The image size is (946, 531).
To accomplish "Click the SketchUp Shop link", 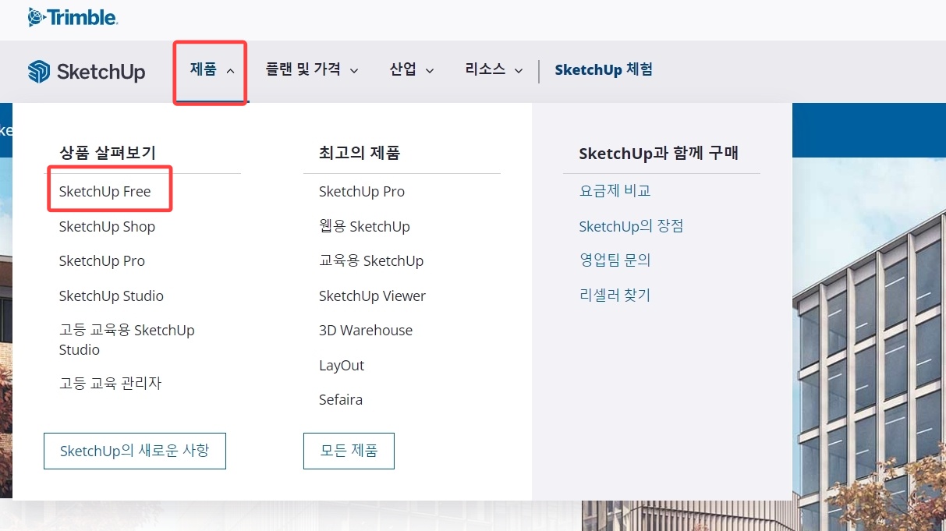I will point(107,226).
